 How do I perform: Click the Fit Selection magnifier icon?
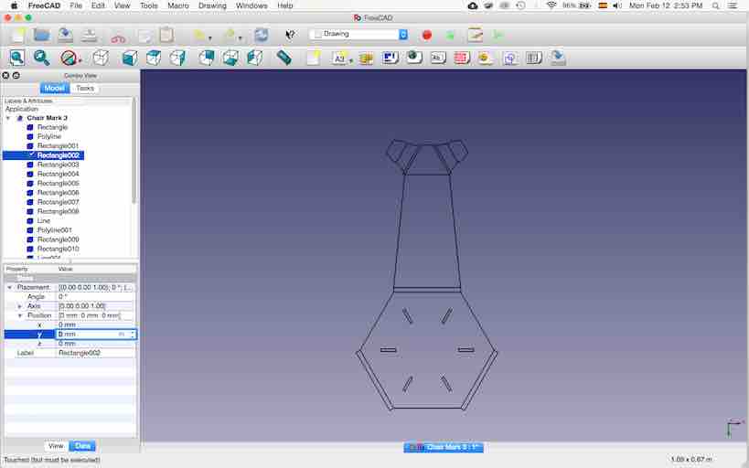[x=41, y=58]
